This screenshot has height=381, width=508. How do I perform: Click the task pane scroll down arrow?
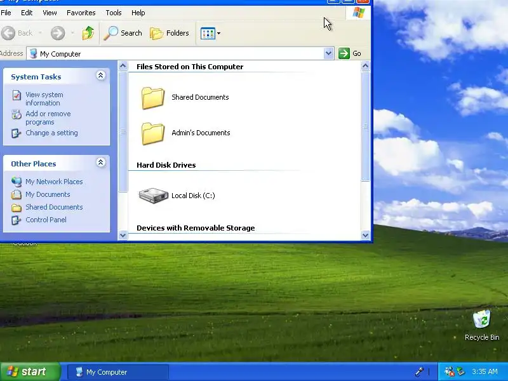[x=123, y=236]
